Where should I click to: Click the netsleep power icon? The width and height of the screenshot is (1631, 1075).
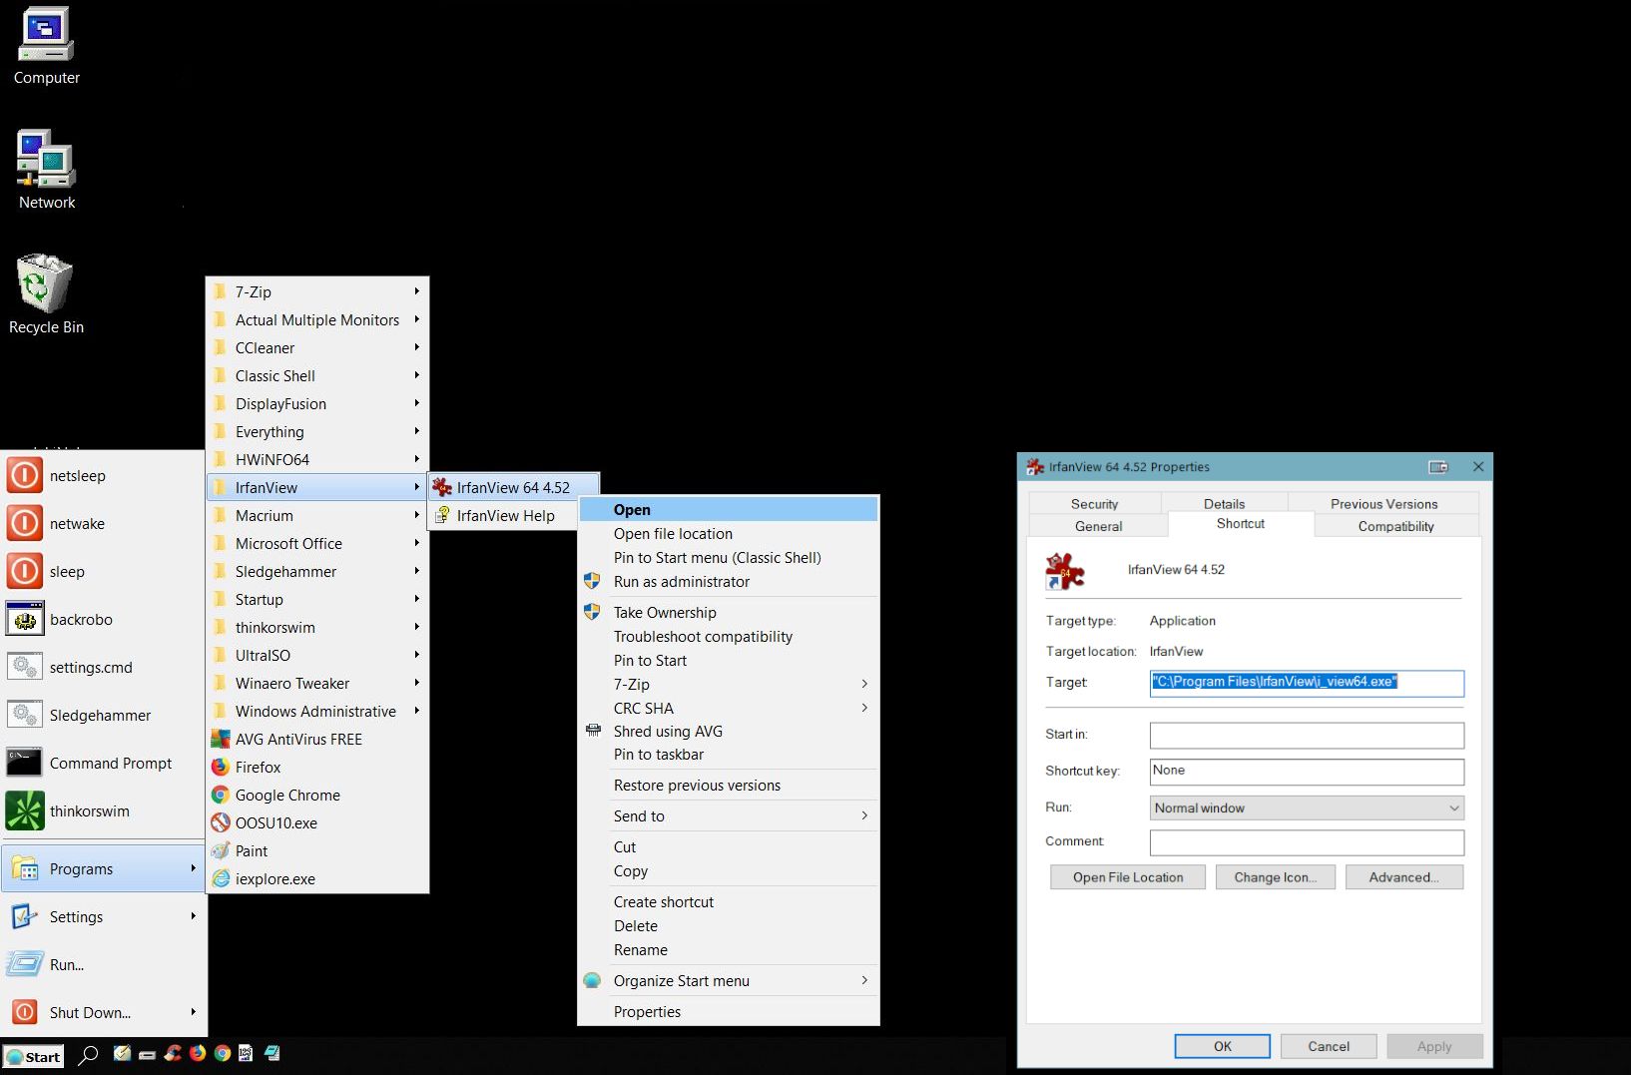pos(25,475)
